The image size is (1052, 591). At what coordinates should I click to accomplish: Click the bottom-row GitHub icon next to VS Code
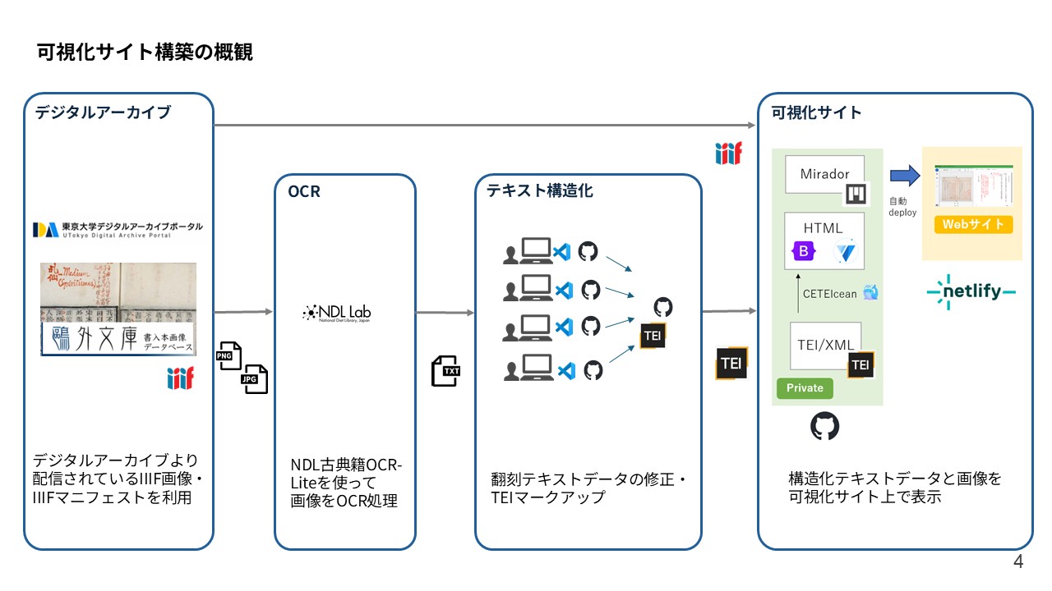coord(593,370)
